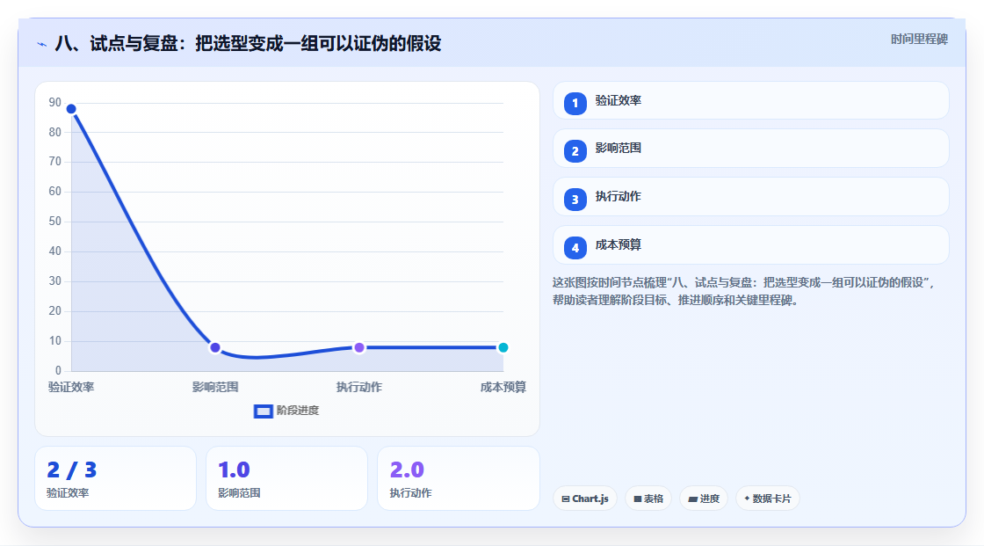Open the 执行动作 milestone row
Viewport: 984px width, 546px height.
coord(750,197)
